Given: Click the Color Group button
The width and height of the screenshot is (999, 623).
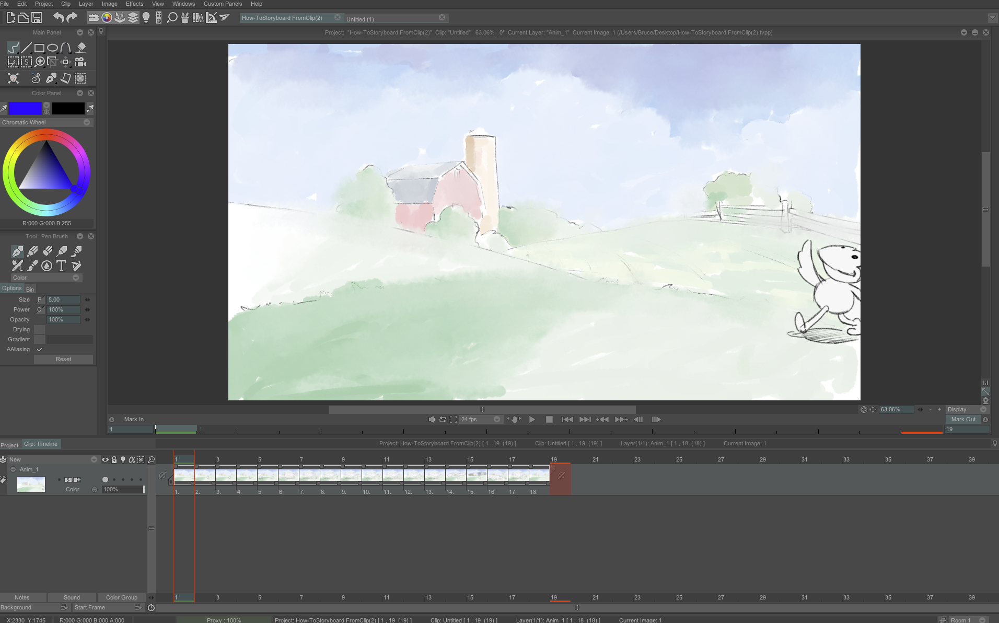Looking at the screenshot, I should 121,598.
